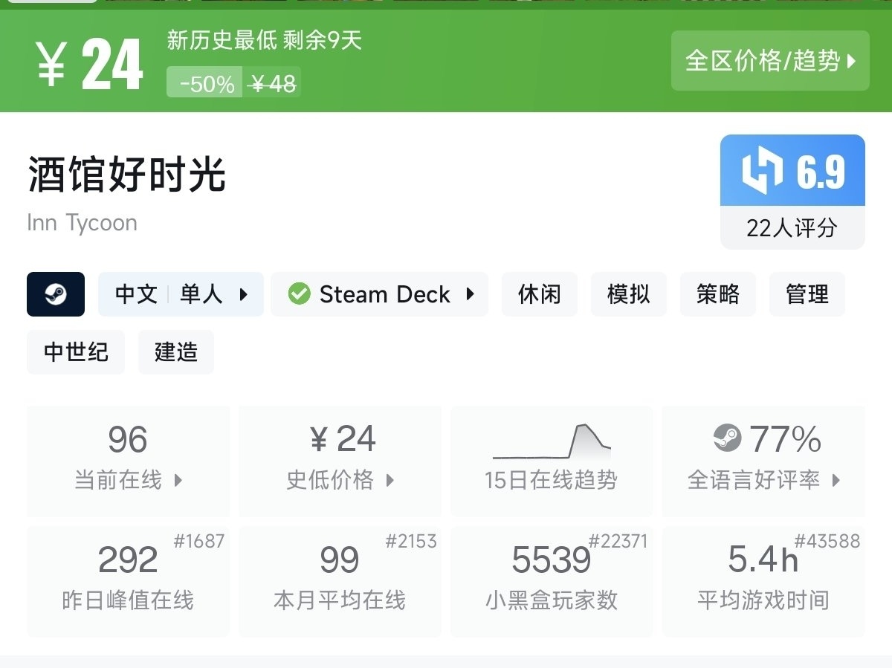892x668 pixels.
Task: Tap the 中世纪 medieval tag
Action: [76, 352]
